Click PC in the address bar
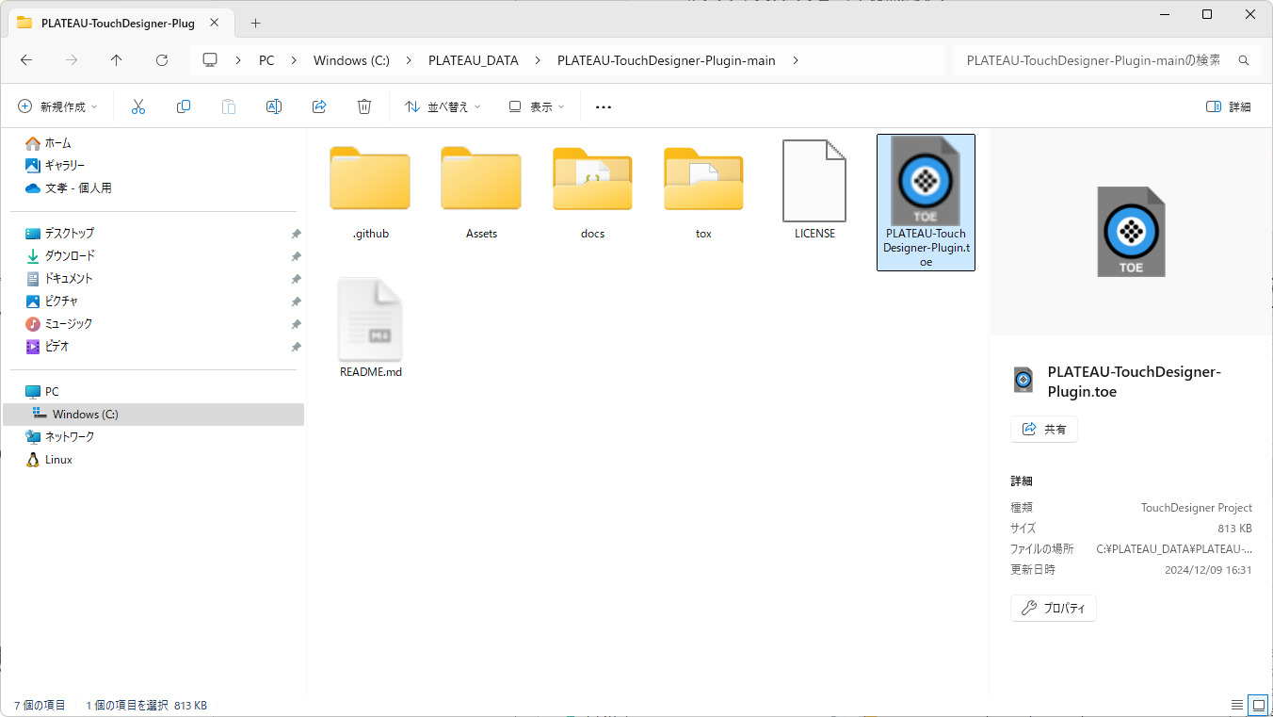Image resolution: width=1273 pixels, height=717 pixels. pyautogui.click(x=266, y=60)
